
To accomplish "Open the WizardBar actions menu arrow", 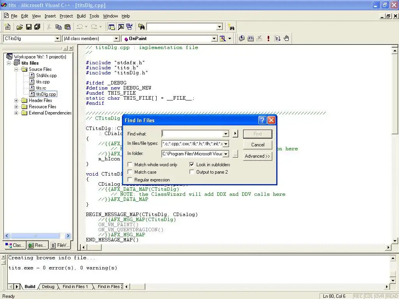I will [x=230, y=39].
